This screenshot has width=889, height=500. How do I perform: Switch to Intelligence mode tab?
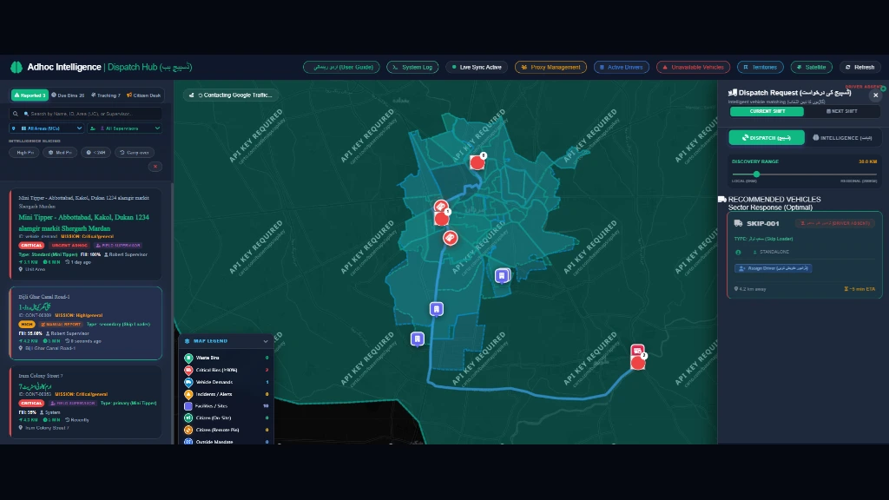point(842,138)
